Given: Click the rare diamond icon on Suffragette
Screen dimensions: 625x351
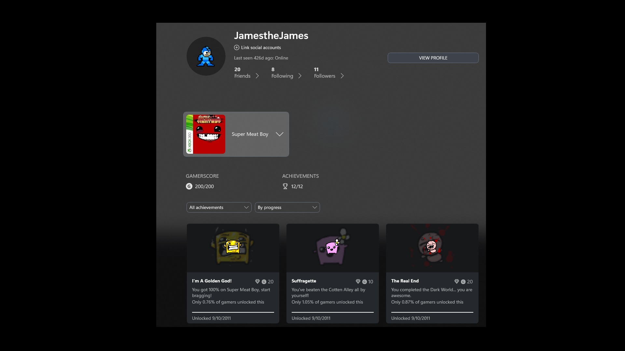Looking at the screenshot, I should (x=358, y=281).
